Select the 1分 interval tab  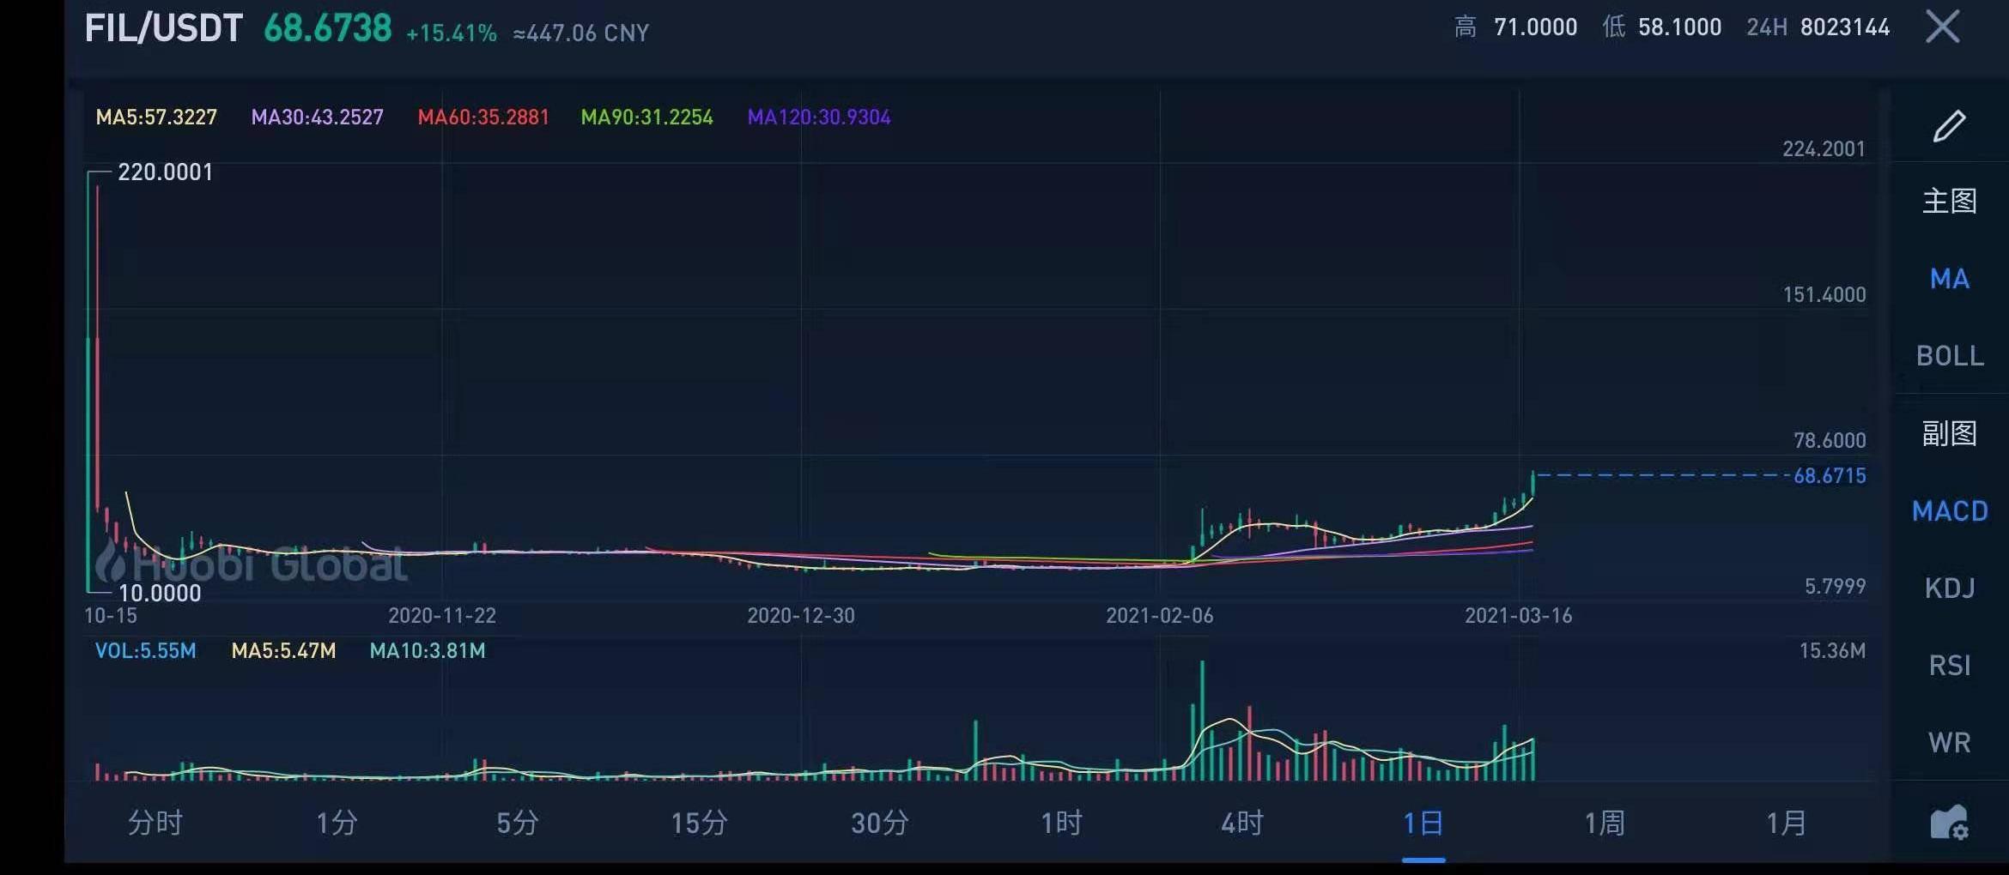(337, 824)
